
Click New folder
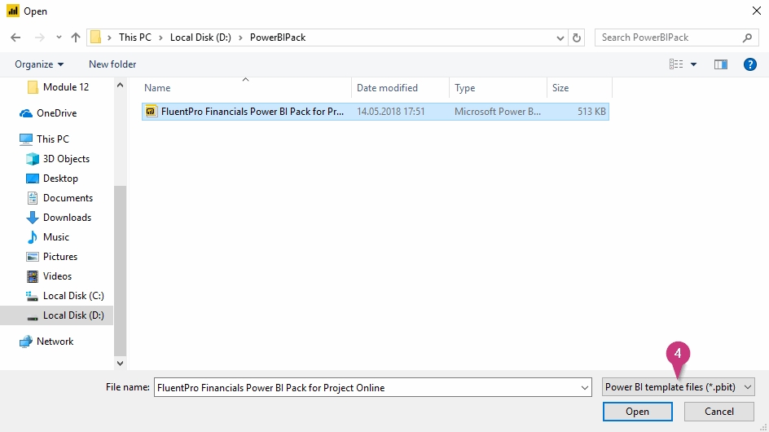point(112,64)
